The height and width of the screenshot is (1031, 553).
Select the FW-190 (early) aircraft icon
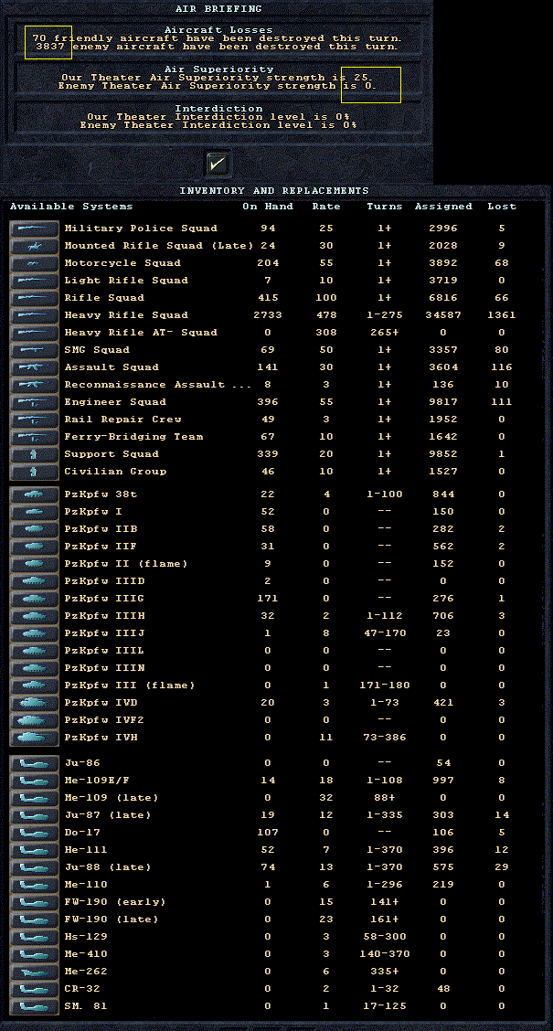click(x=35, y=902)
